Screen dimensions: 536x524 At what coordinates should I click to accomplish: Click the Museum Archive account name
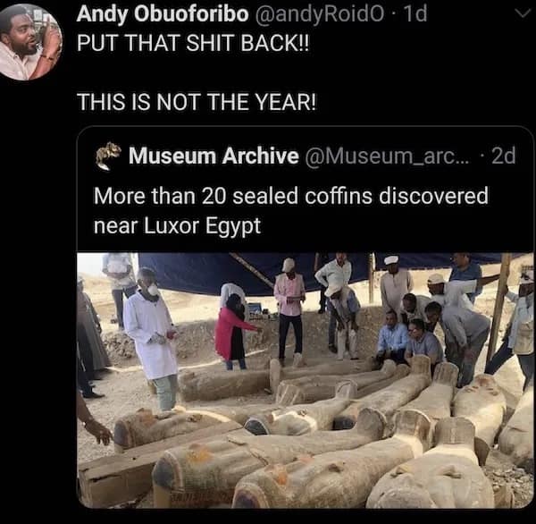click(x=214, y=156)
